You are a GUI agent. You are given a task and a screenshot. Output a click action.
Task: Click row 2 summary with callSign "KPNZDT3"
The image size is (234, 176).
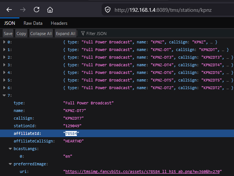[x=148, y=57]
